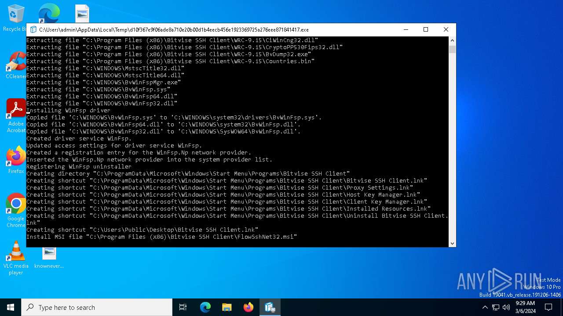Image resolution: width=563 pixels, height=316 pixels.
Task: Open Firefox from the taskbar
Action: click(x=249, y=307)
